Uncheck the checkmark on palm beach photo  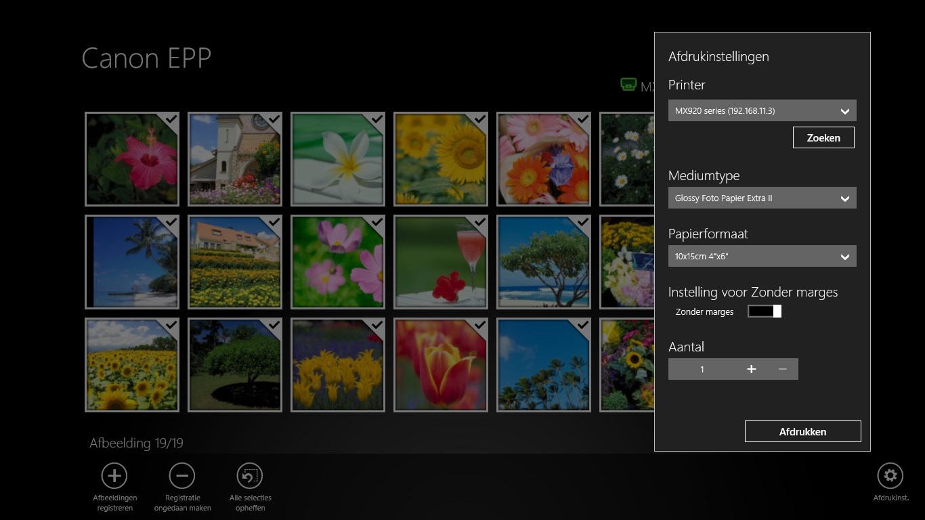[x=171, y=222]
